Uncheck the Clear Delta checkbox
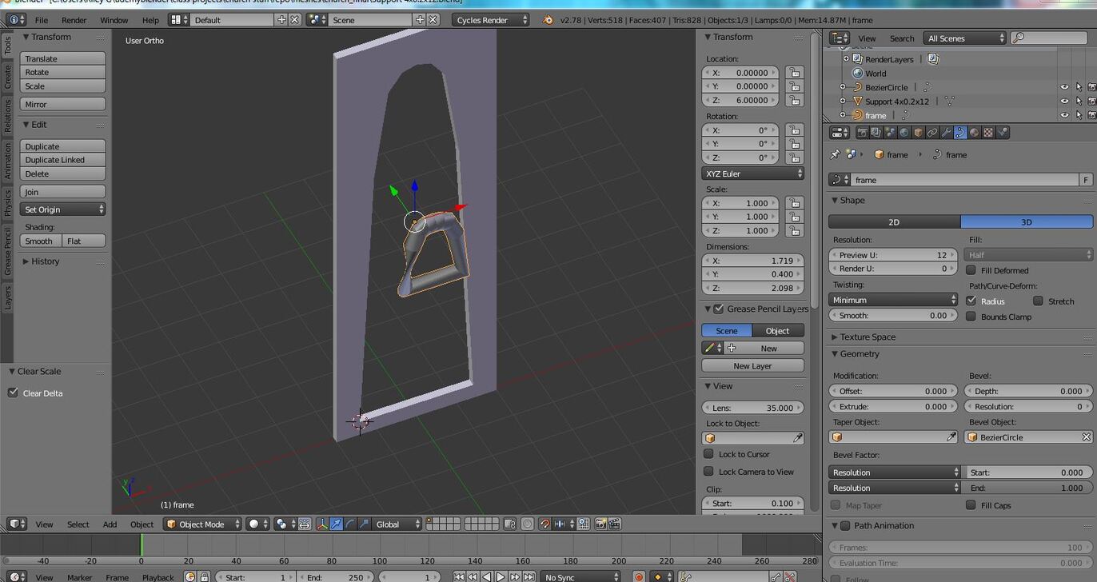 point(13,393)
